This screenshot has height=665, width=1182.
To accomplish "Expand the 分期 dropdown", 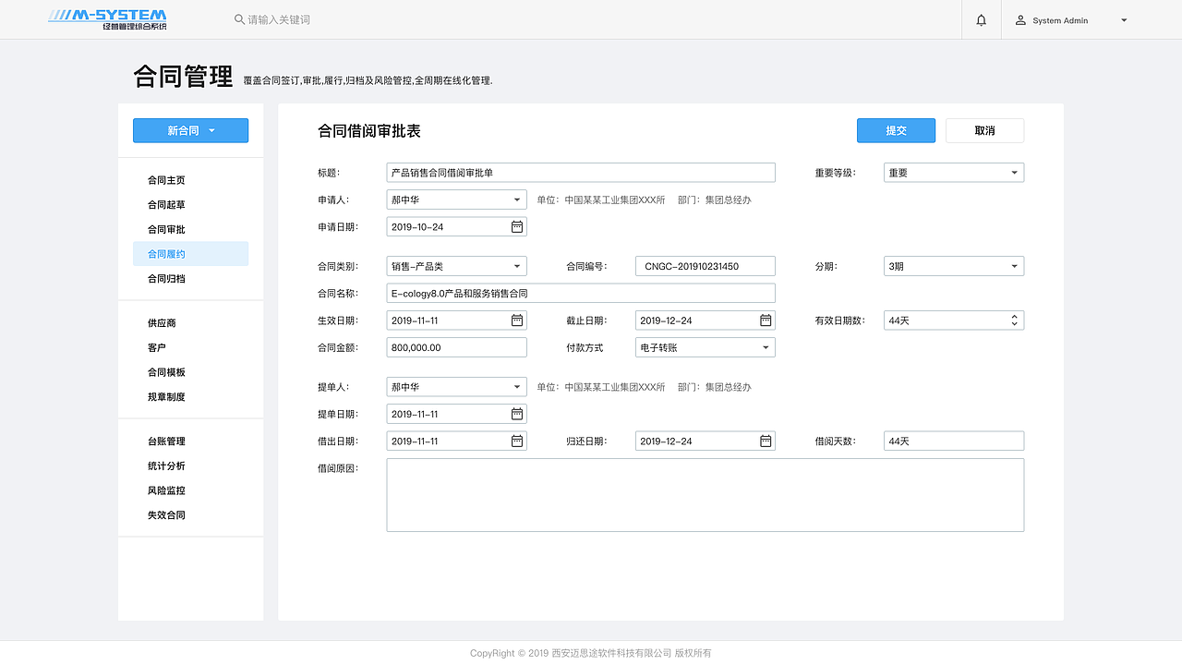I will tap(1014, 266).
